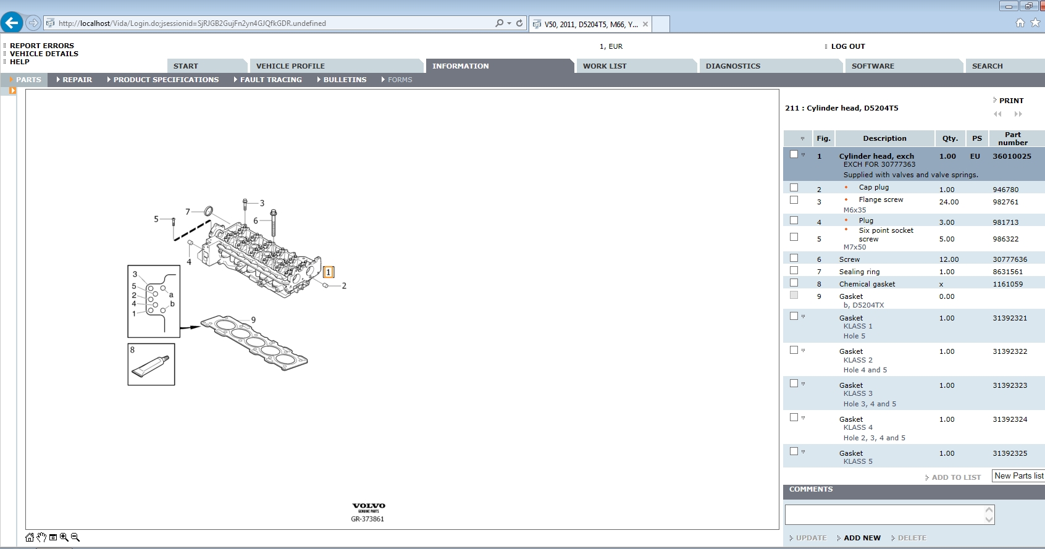This screenshot has width=1045, height=549.
Task: Check the Gasket KLASS 2 row
Action: tap(794, 350)
